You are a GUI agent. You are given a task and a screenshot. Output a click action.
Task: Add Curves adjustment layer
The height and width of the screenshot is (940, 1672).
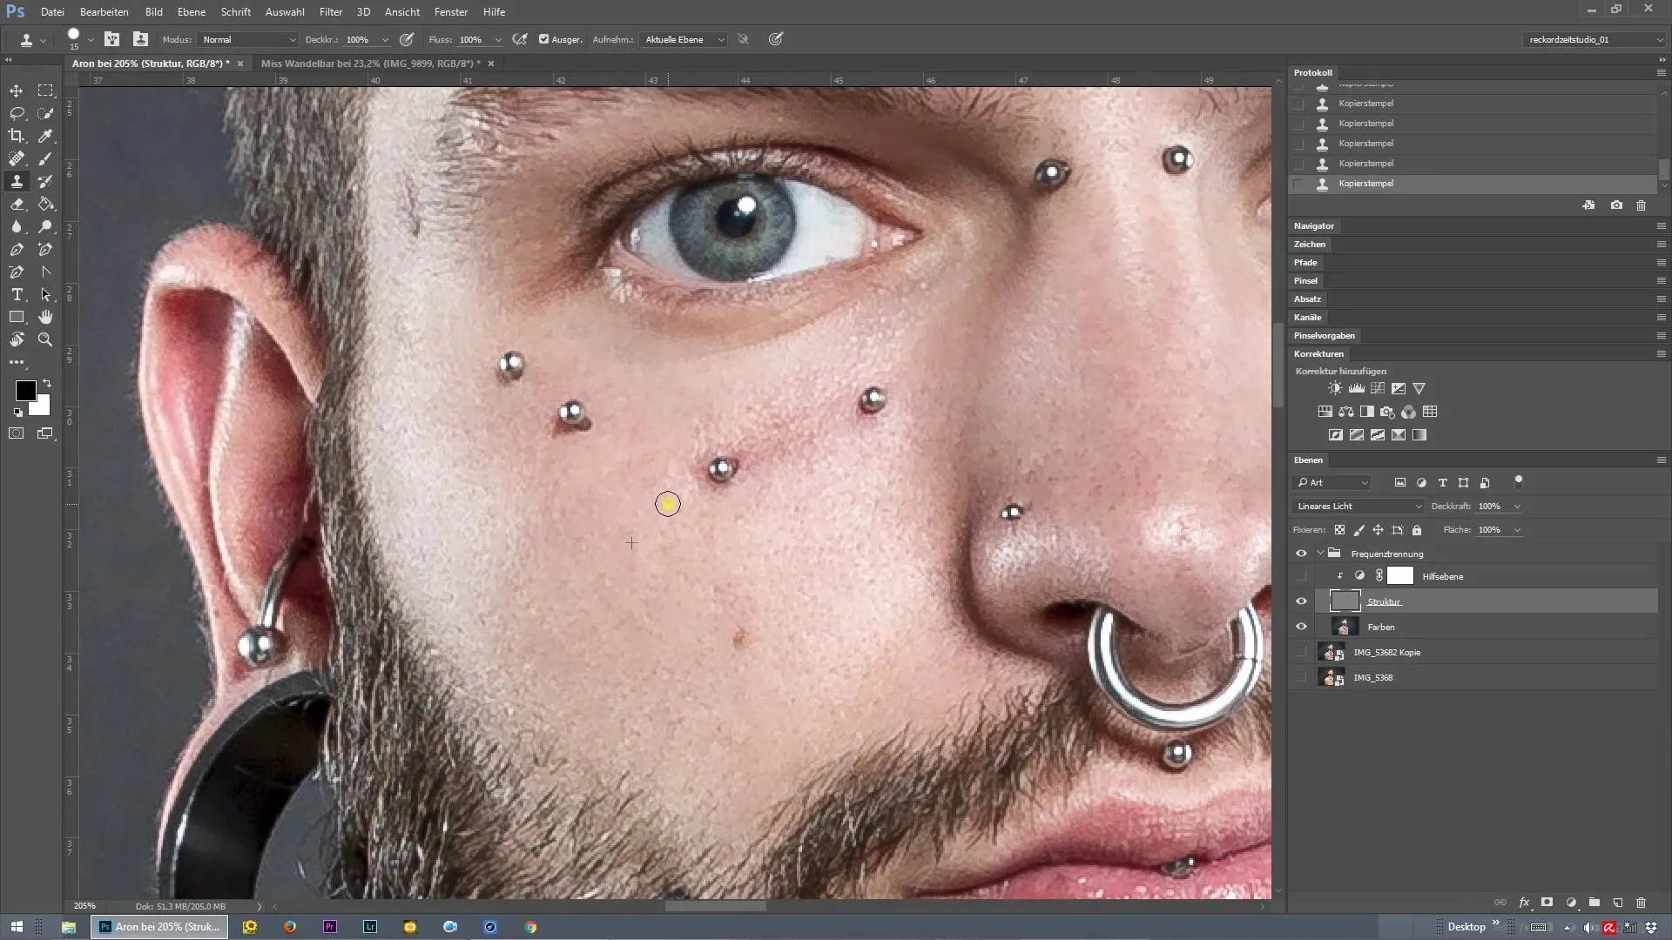(x=1378, y=388)
